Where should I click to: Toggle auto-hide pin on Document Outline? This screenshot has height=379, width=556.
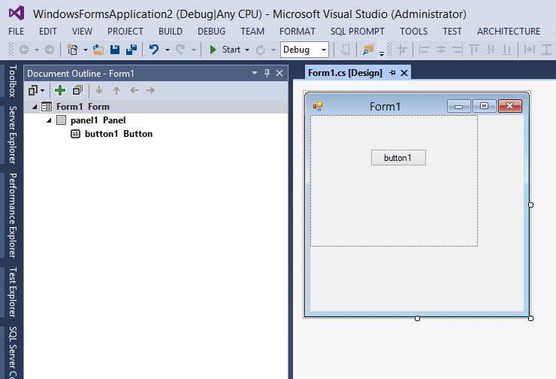(267, 73)
